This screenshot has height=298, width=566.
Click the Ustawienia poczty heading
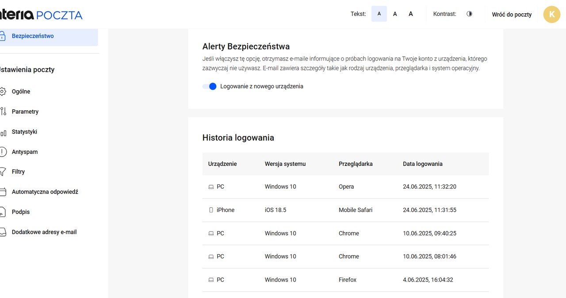click(27, 69)
